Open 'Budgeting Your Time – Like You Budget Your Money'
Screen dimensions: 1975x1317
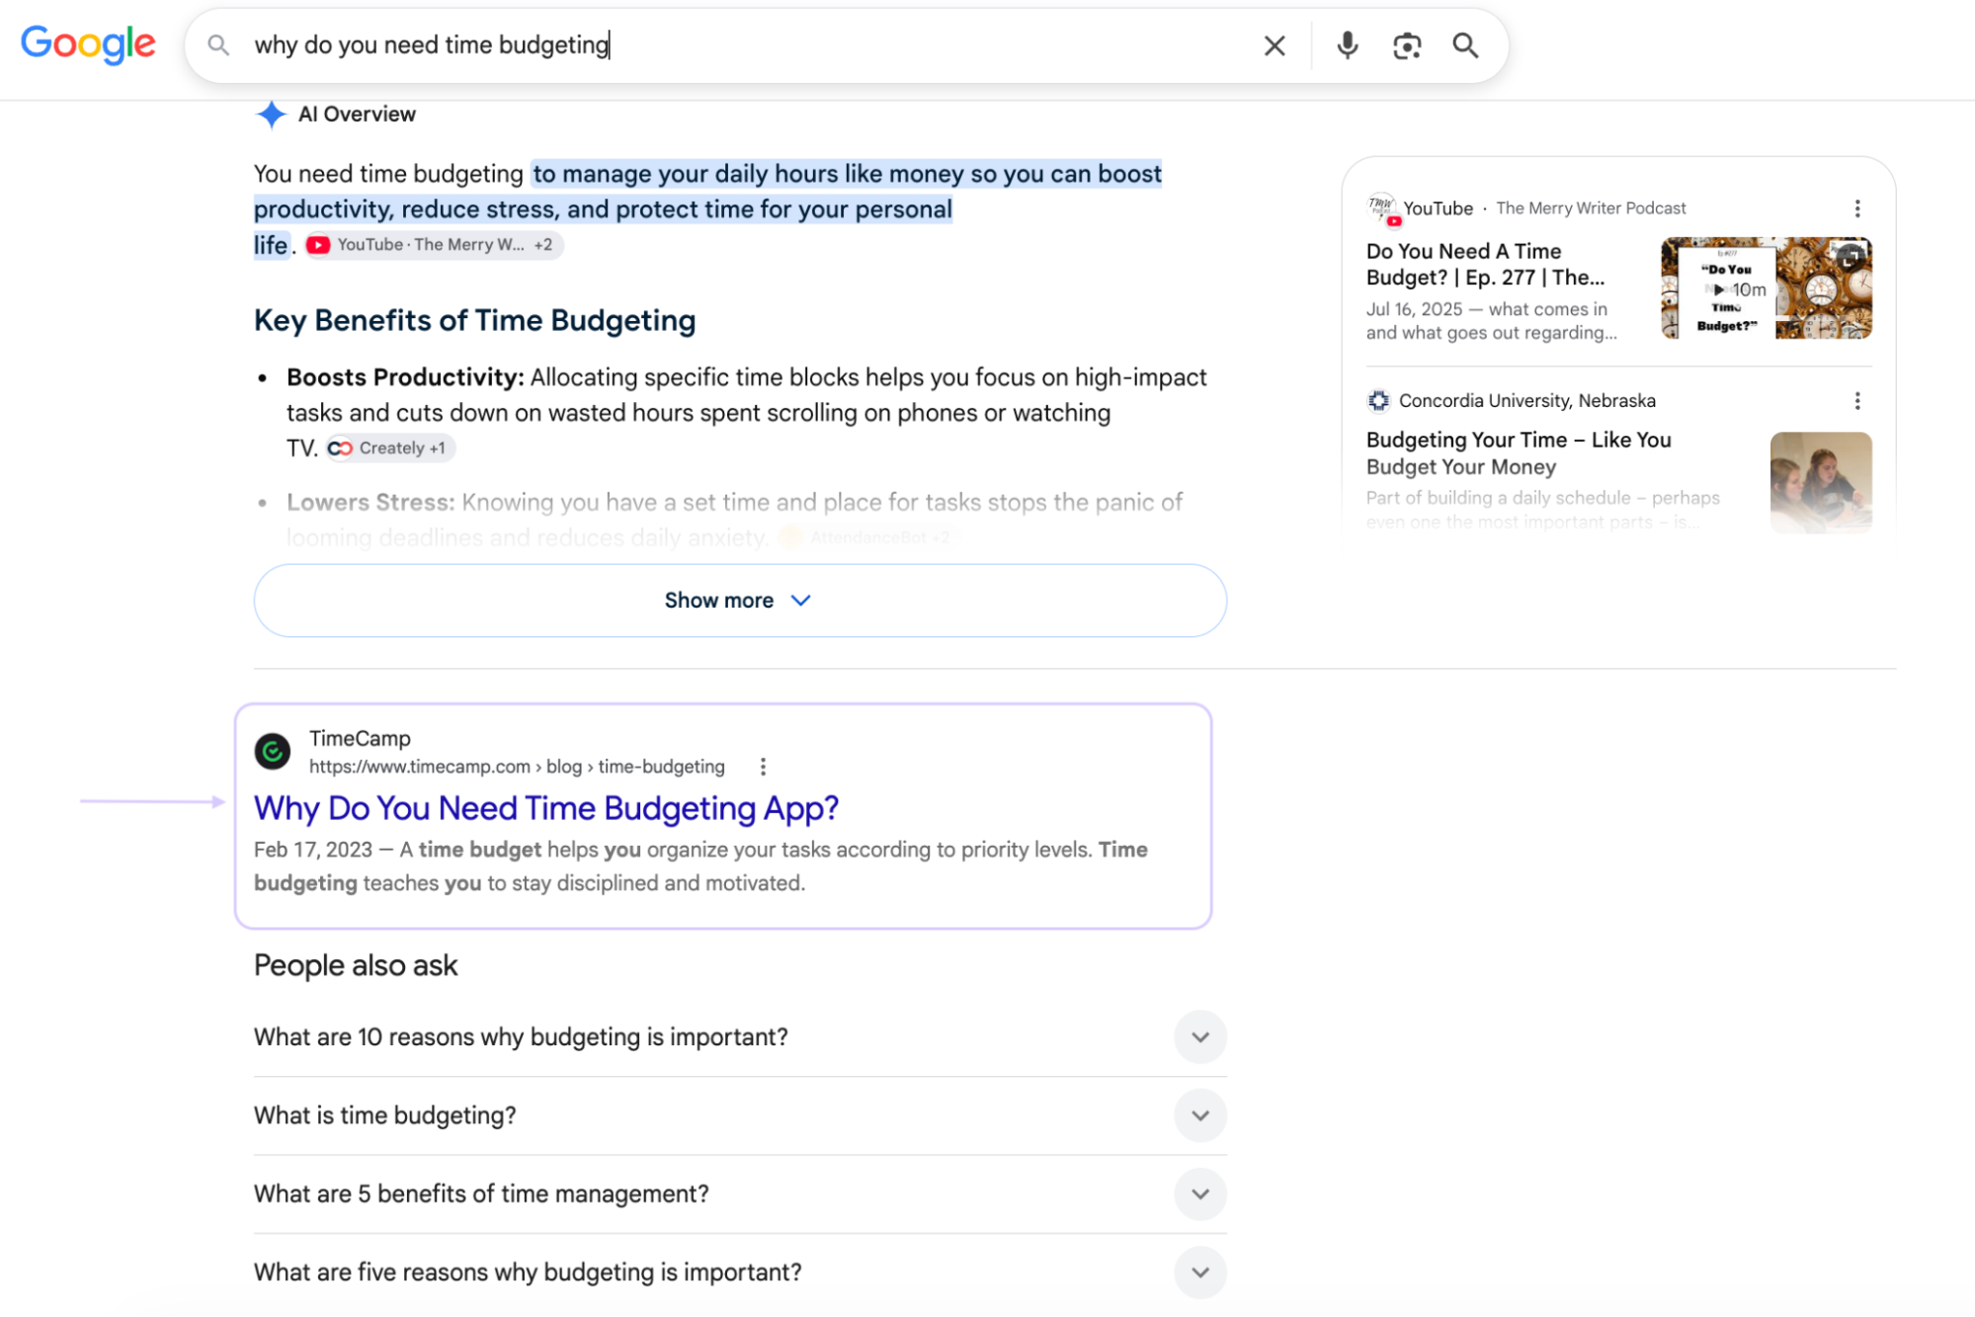pos(1519,453)
